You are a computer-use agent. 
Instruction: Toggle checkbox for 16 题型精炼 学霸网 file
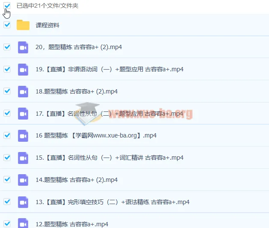tap(7, 135)
